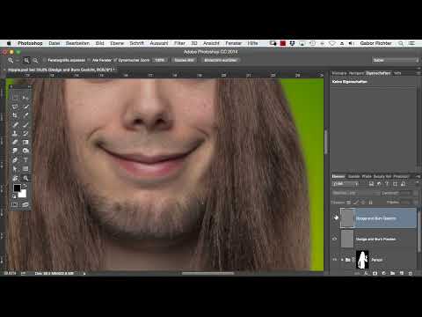
Task: Select the Dodge tool
Action: [x=25, y=151]
